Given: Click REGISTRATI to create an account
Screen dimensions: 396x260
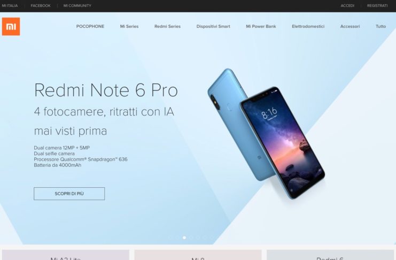Looking at the screenshot, I should click(x=377, y=5).
